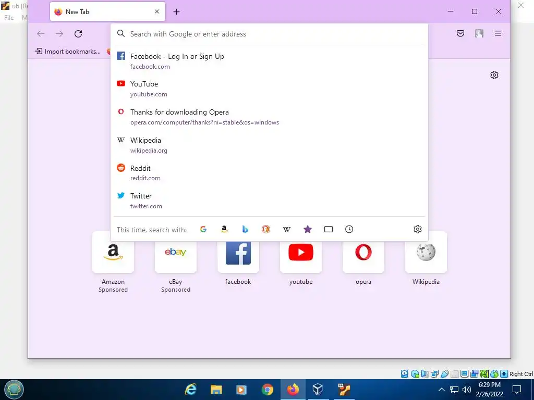Open the Reddit suggestion reddit.com
The width and height of the screenshot is (534, 400).
point(269,173)
